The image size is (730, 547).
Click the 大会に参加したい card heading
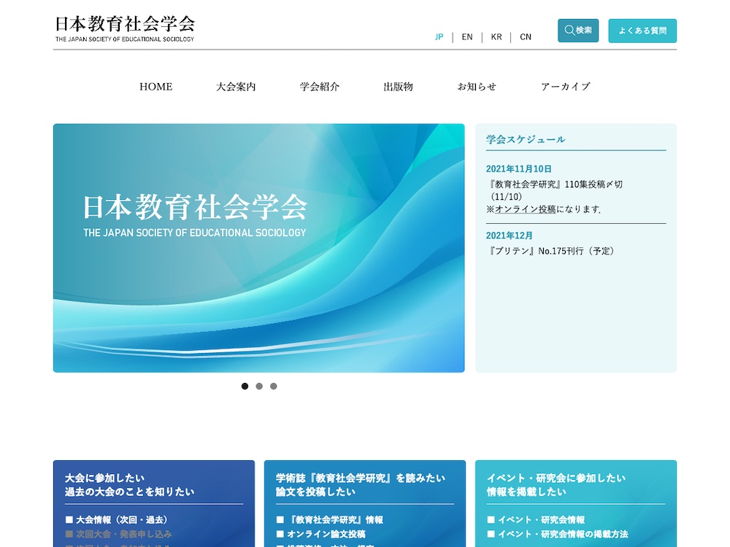pyautogui.click(x=104, y=478)
